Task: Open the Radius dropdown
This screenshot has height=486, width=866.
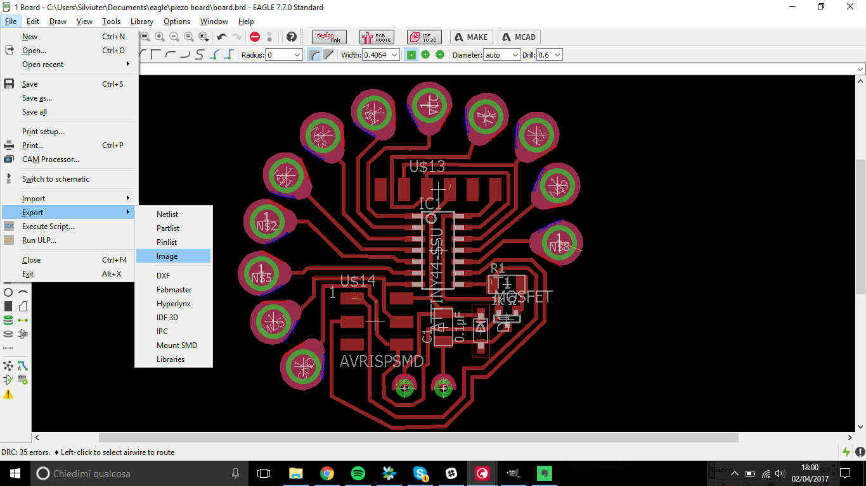Action: pos(297,55)
